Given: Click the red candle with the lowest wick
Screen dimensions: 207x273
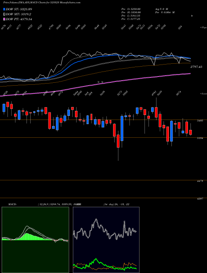Looking at the screenshot, I should point(118,141).
